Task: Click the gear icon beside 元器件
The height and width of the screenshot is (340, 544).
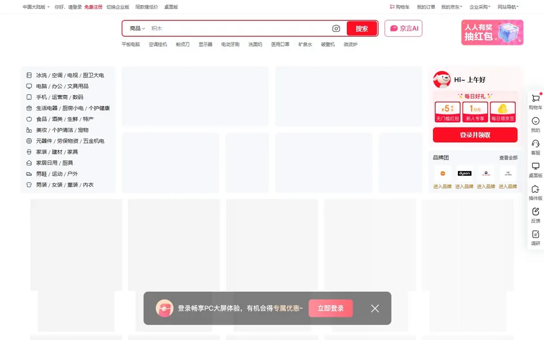Action: [29, 141]
